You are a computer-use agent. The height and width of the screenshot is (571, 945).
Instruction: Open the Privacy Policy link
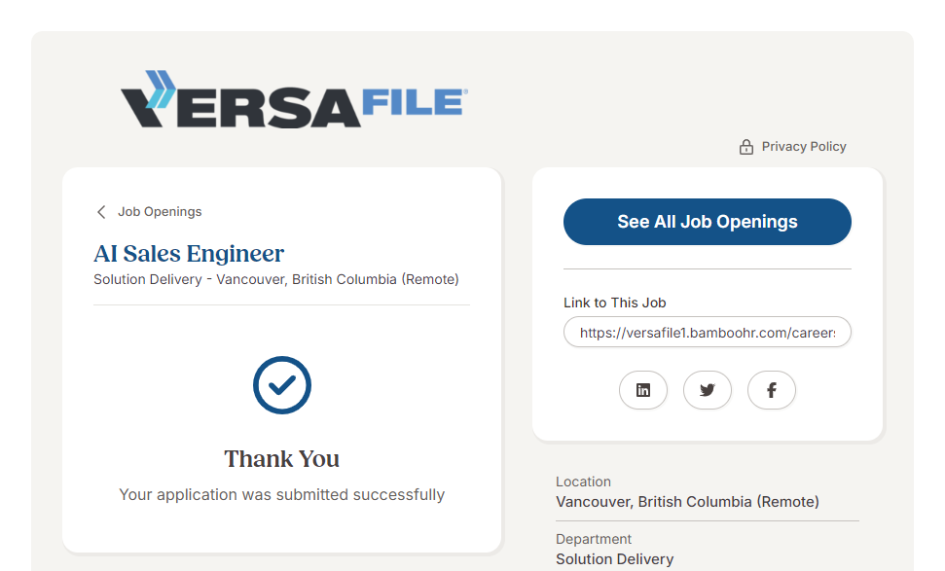[x=804, y=147]
